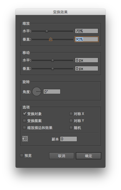The width and height of the screenshot is (121, 190).
Task: Toggle the 变换对象 checkbox
Action: coord(24,114)
